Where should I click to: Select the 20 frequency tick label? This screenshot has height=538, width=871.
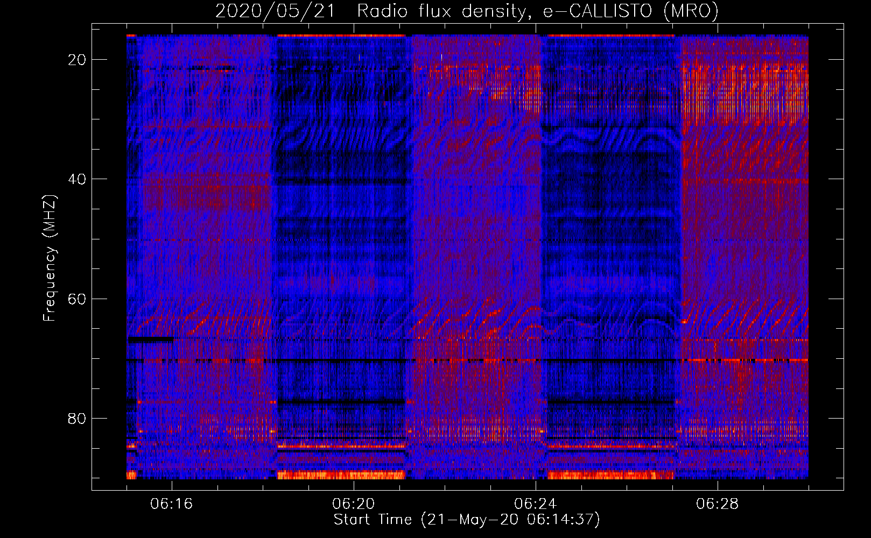click(x=78, y=60)
